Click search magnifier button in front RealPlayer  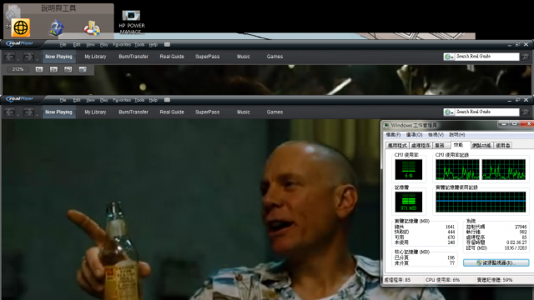point(525,112)
